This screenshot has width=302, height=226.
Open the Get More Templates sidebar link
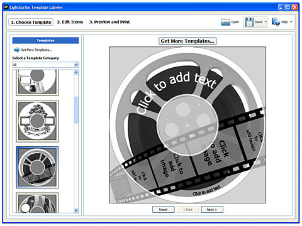[36, 50]
